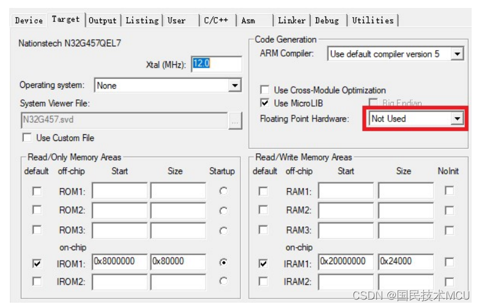Image resolution: width=479 pixels, height=307 pixels.
Task: Click the IRAM2 Size field
Action: (406, 281)
